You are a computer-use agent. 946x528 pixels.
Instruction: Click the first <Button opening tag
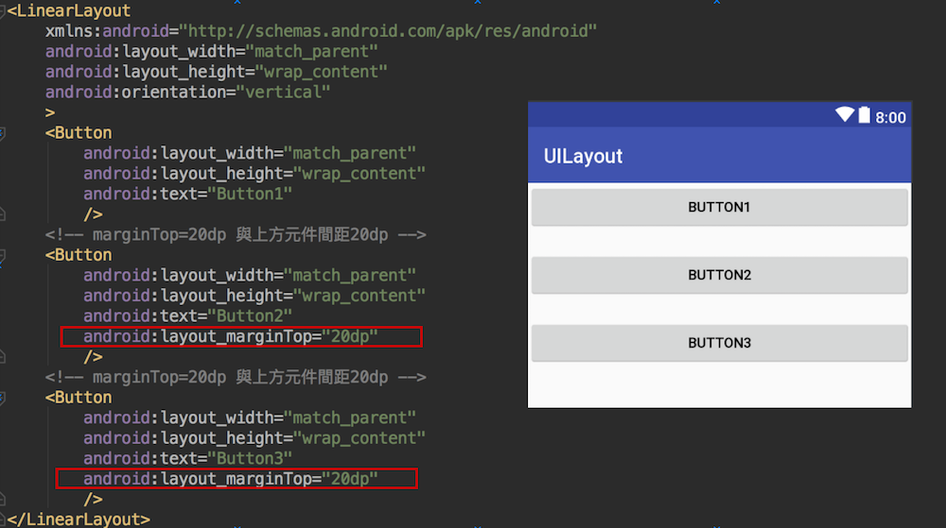[79, 132]
